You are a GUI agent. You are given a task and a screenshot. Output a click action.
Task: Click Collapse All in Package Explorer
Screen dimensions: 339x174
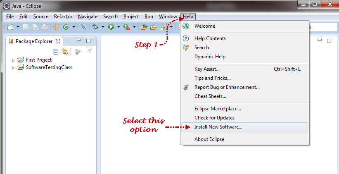pyautogui.click(x=56, y=52)
